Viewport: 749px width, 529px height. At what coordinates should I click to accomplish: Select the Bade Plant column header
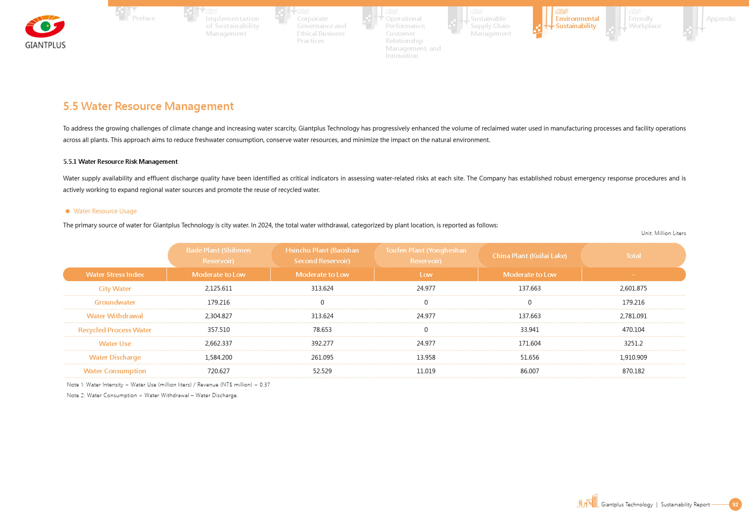[218, 256]
